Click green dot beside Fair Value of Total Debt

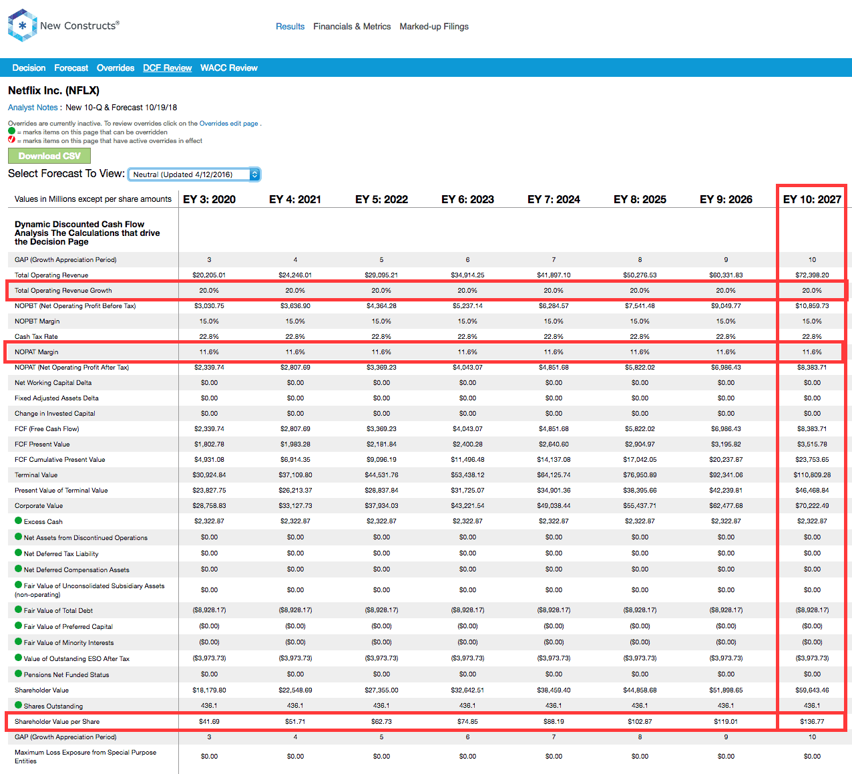pyautogui.click(x=19, y=610)
